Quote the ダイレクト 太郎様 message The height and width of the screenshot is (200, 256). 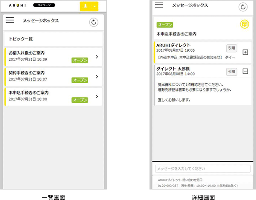click(x=232, y=72)
